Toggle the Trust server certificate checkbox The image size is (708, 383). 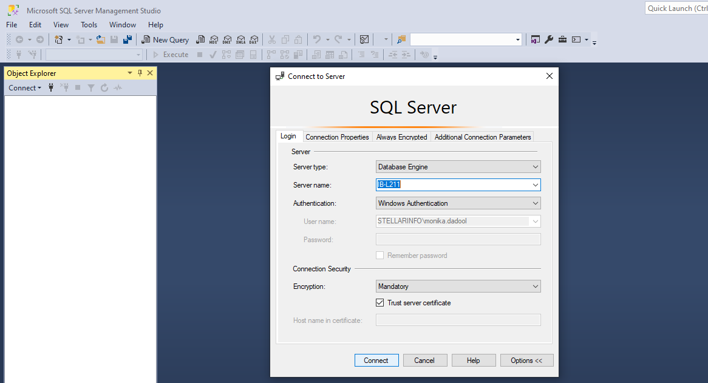coord(380,303)
